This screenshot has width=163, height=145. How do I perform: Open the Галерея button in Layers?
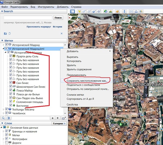click(x=59, y=123)
